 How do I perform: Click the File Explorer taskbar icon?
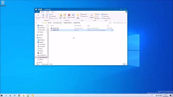click(24, 95)
